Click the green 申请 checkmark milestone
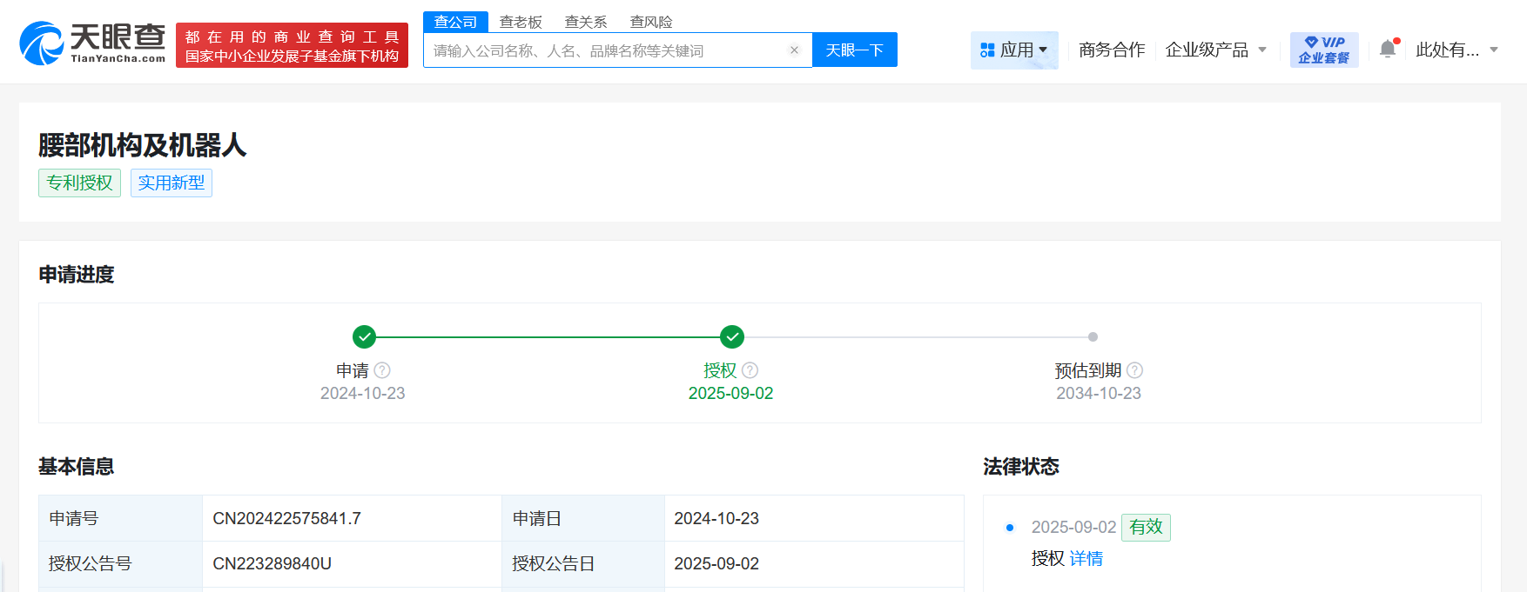 click(364, 336)
